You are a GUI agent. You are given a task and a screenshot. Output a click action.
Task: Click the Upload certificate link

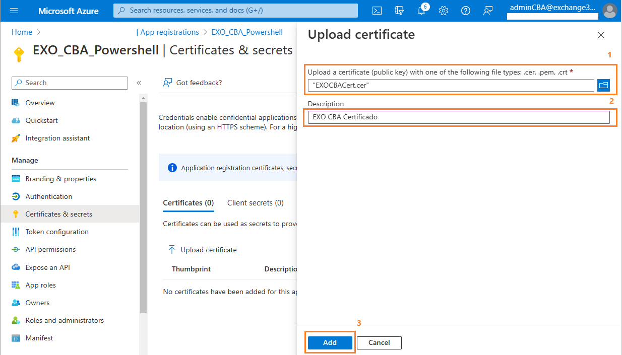pyautogui.click(x=209, y=250)
